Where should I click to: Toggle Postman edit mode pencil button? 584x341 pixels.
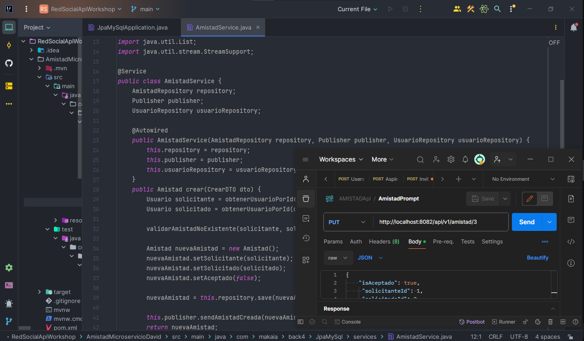pos(530,199)
